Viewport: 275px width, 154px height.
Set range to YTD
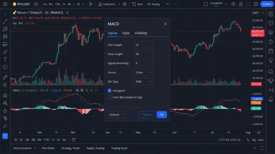(46, 140)
